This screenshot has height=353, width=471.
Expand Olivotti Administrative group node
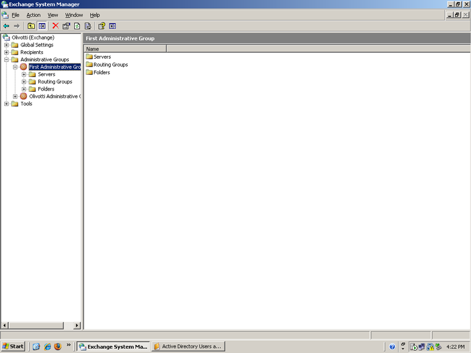(x=15, y=96)
